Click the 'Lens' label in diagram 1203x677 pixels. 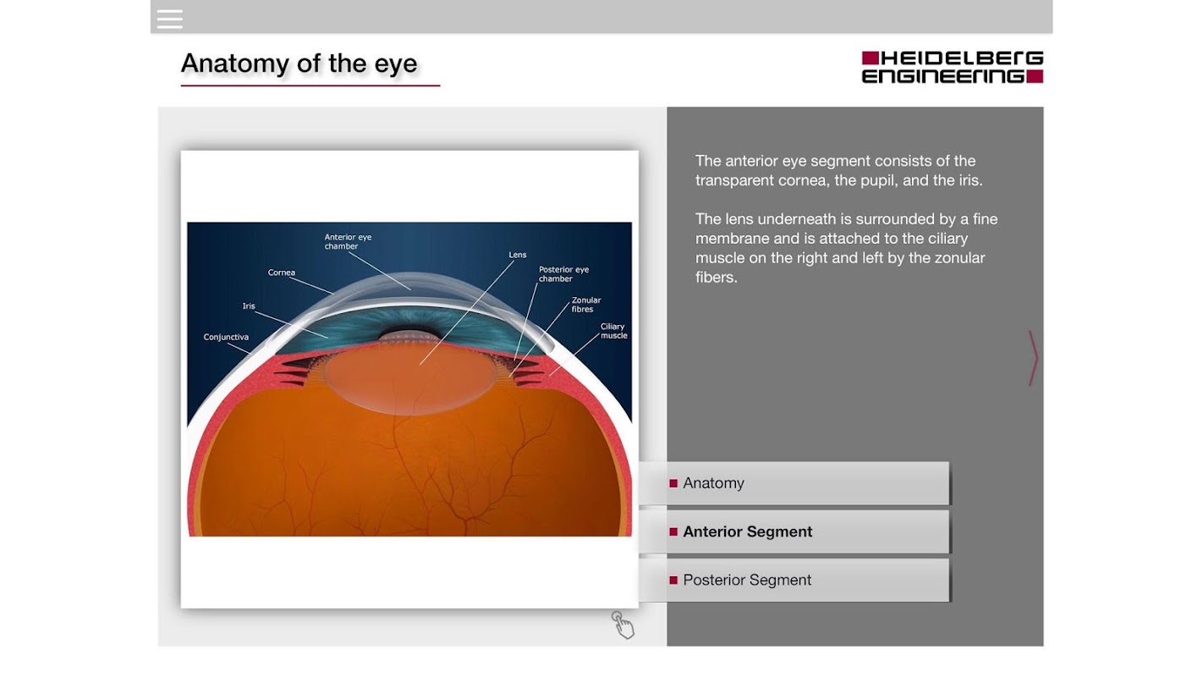coord(518,255)
